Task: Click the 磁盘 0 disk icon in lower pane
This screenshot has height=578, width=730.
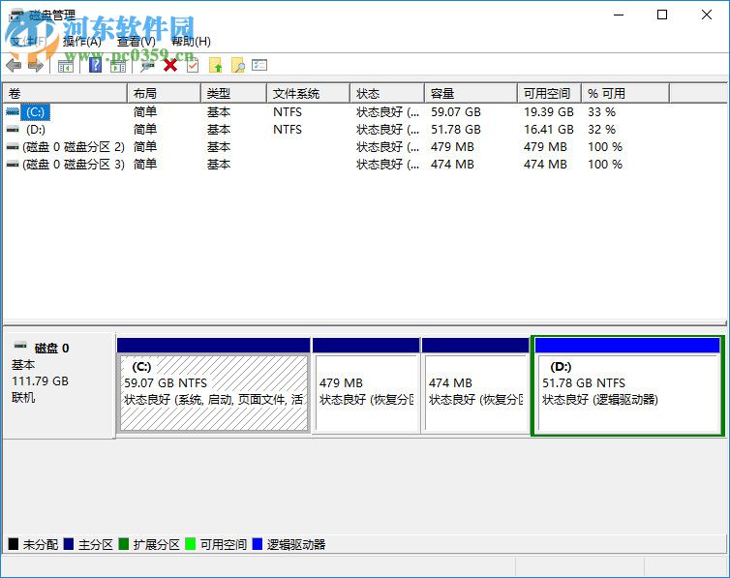Action: coord(20,346)
